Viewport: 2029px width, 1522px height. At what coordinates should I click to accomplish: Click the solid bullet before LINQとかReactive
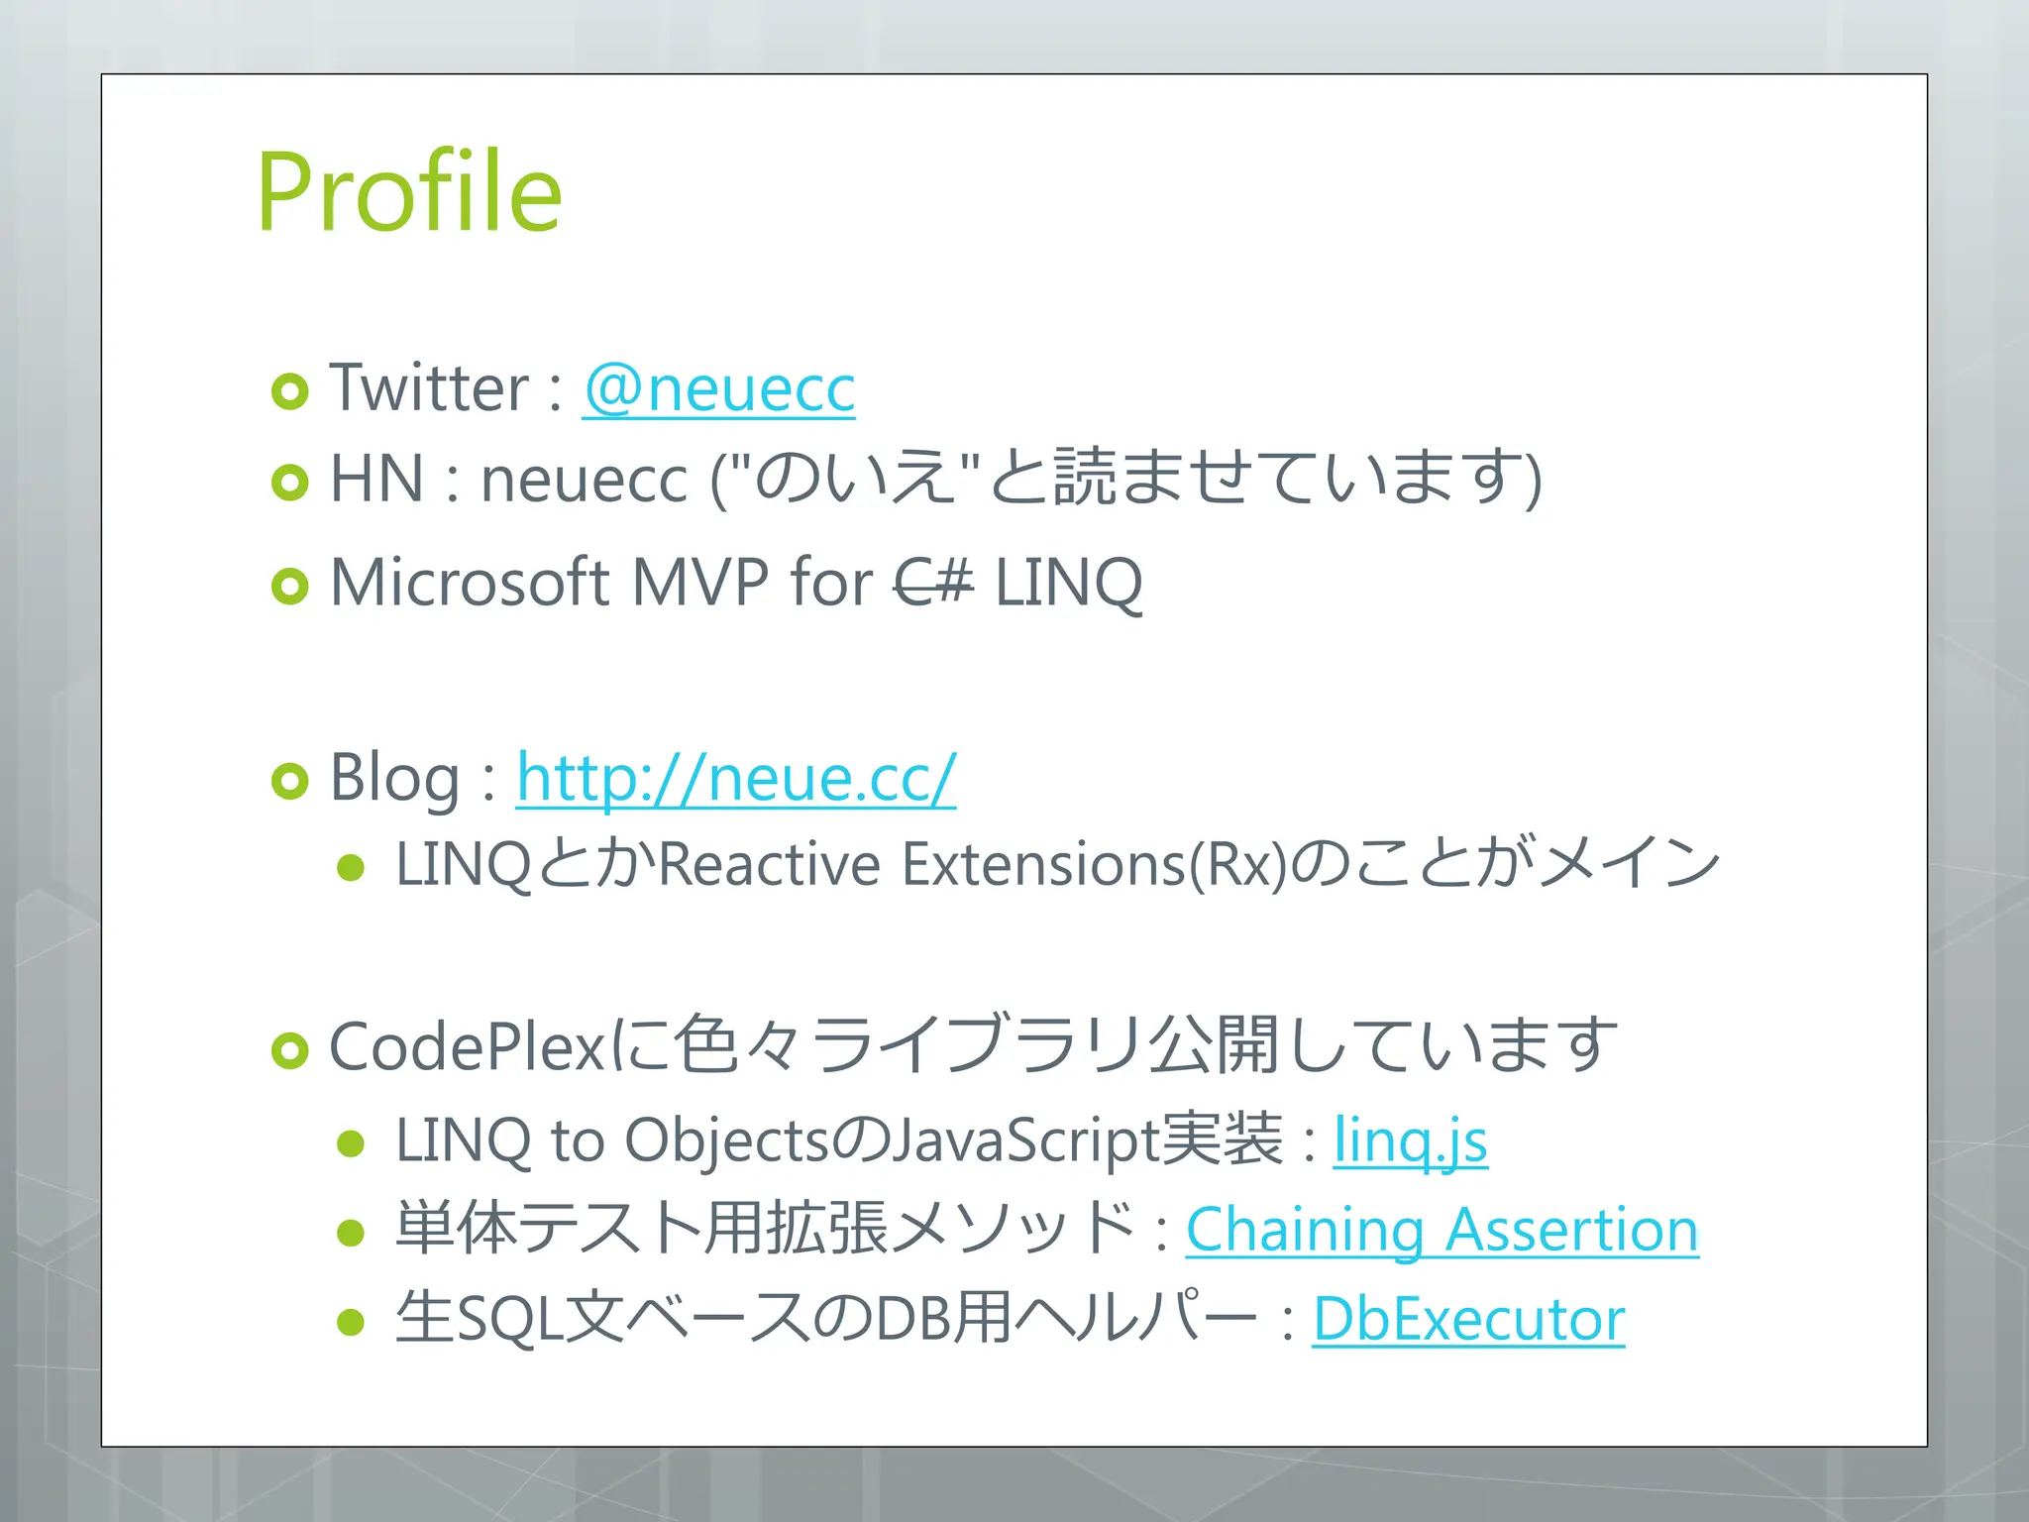click(351, 868)
